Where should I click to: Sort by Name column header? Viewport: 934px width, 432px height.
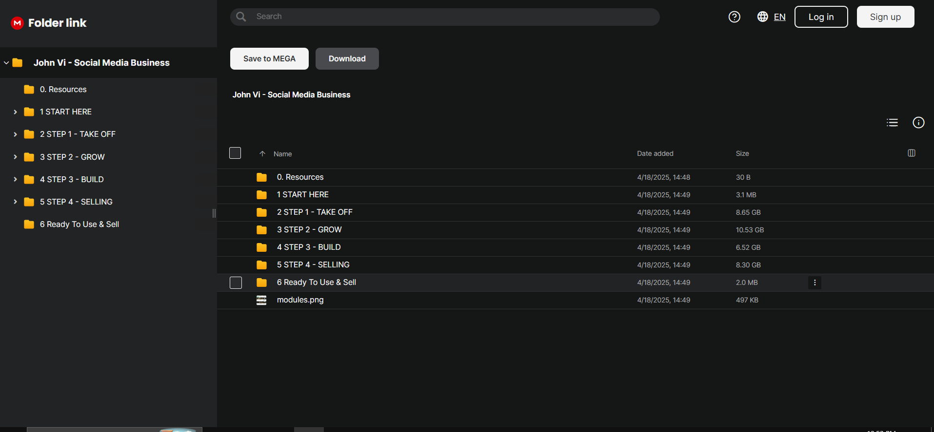point(282,154)
